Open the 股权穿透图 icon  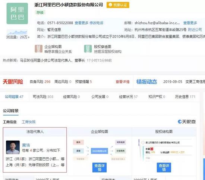coord(88,49)
